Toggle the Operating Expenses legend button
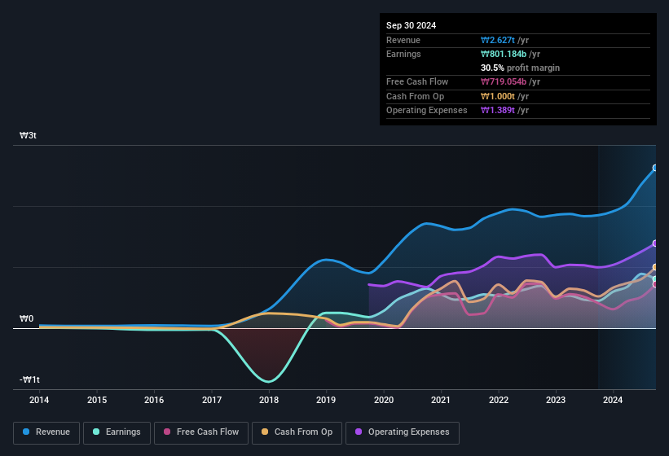Image resolution: width=669 pixels, height=456 pixels. click(403, 432)
